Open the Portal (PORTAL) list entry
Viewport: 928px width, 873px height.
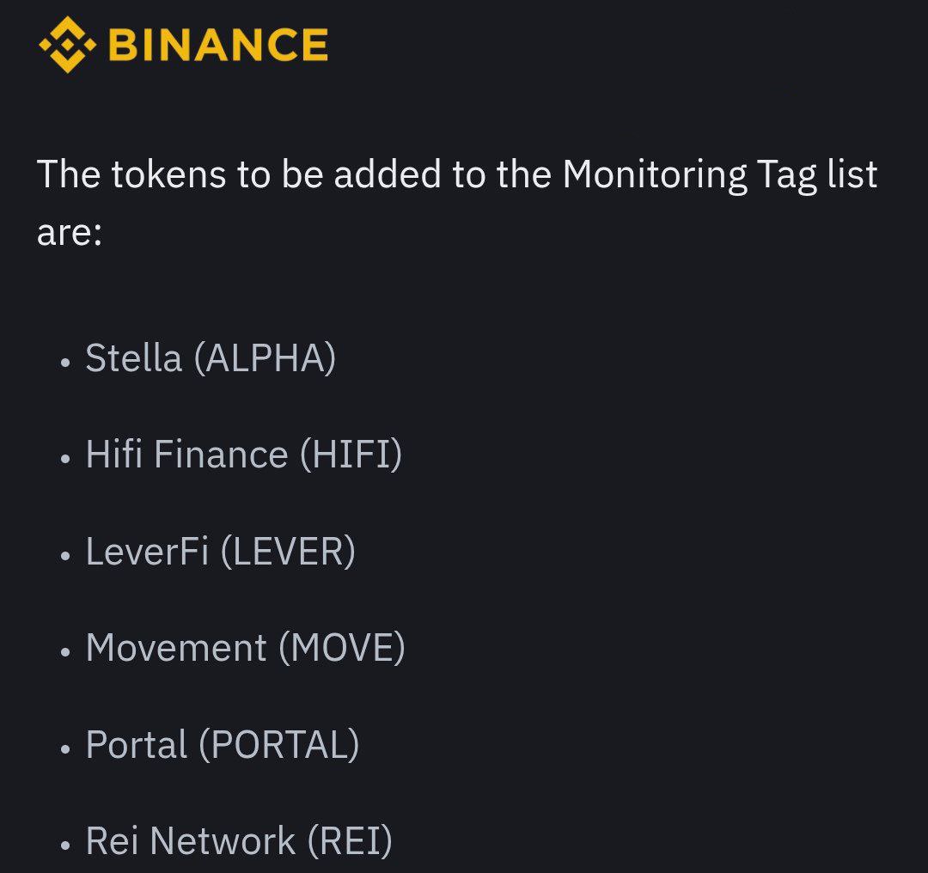pos(223,745)
